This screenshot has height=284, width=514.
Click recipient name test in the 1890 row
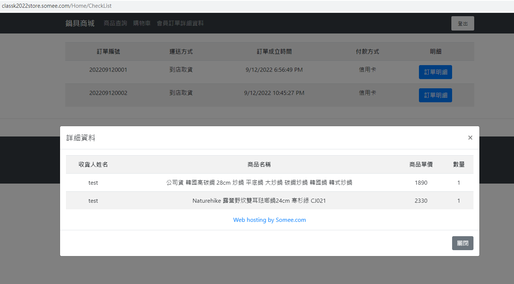(93, 182)
